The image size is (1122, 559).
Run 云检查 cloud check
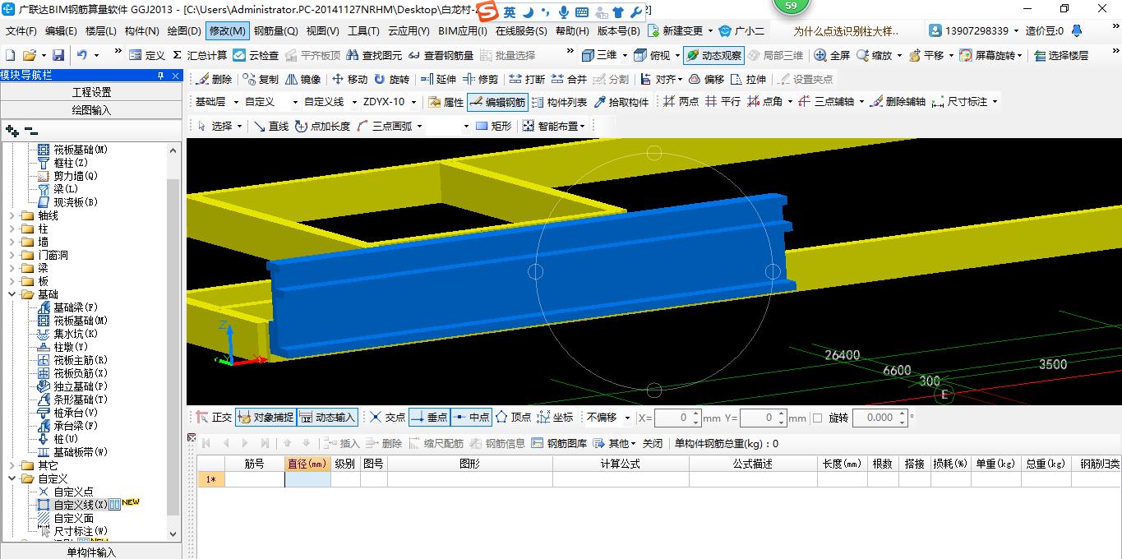point(256,55)
